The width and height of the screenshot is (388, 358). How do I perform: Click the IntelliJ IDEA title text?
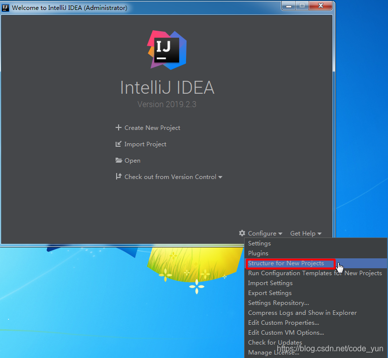tap(167, 88)
